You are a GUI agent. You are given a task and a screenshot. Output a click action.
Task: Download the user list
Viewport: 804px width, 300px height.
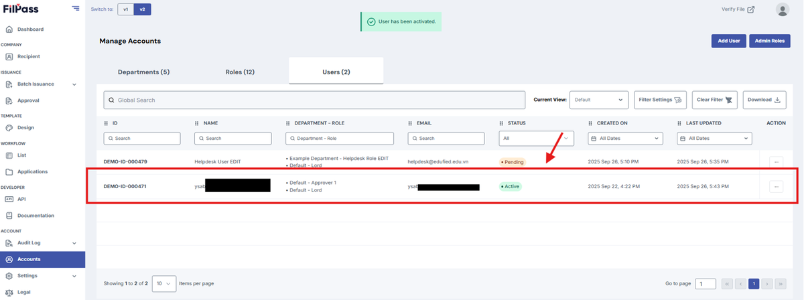(x=764, y=100)
